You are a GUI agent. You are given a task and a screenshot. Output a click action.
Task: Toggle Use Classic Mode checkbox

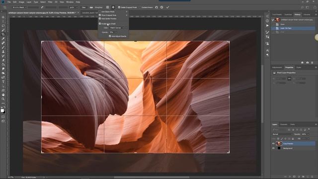tap(100, 12)
